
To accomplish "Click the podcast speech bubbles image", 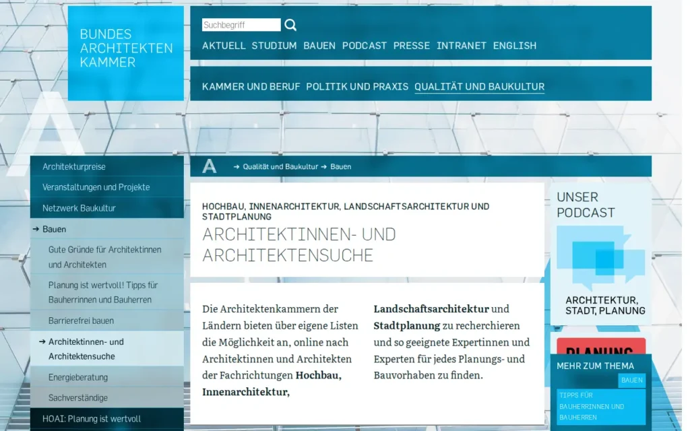I will tap(600, 258).
